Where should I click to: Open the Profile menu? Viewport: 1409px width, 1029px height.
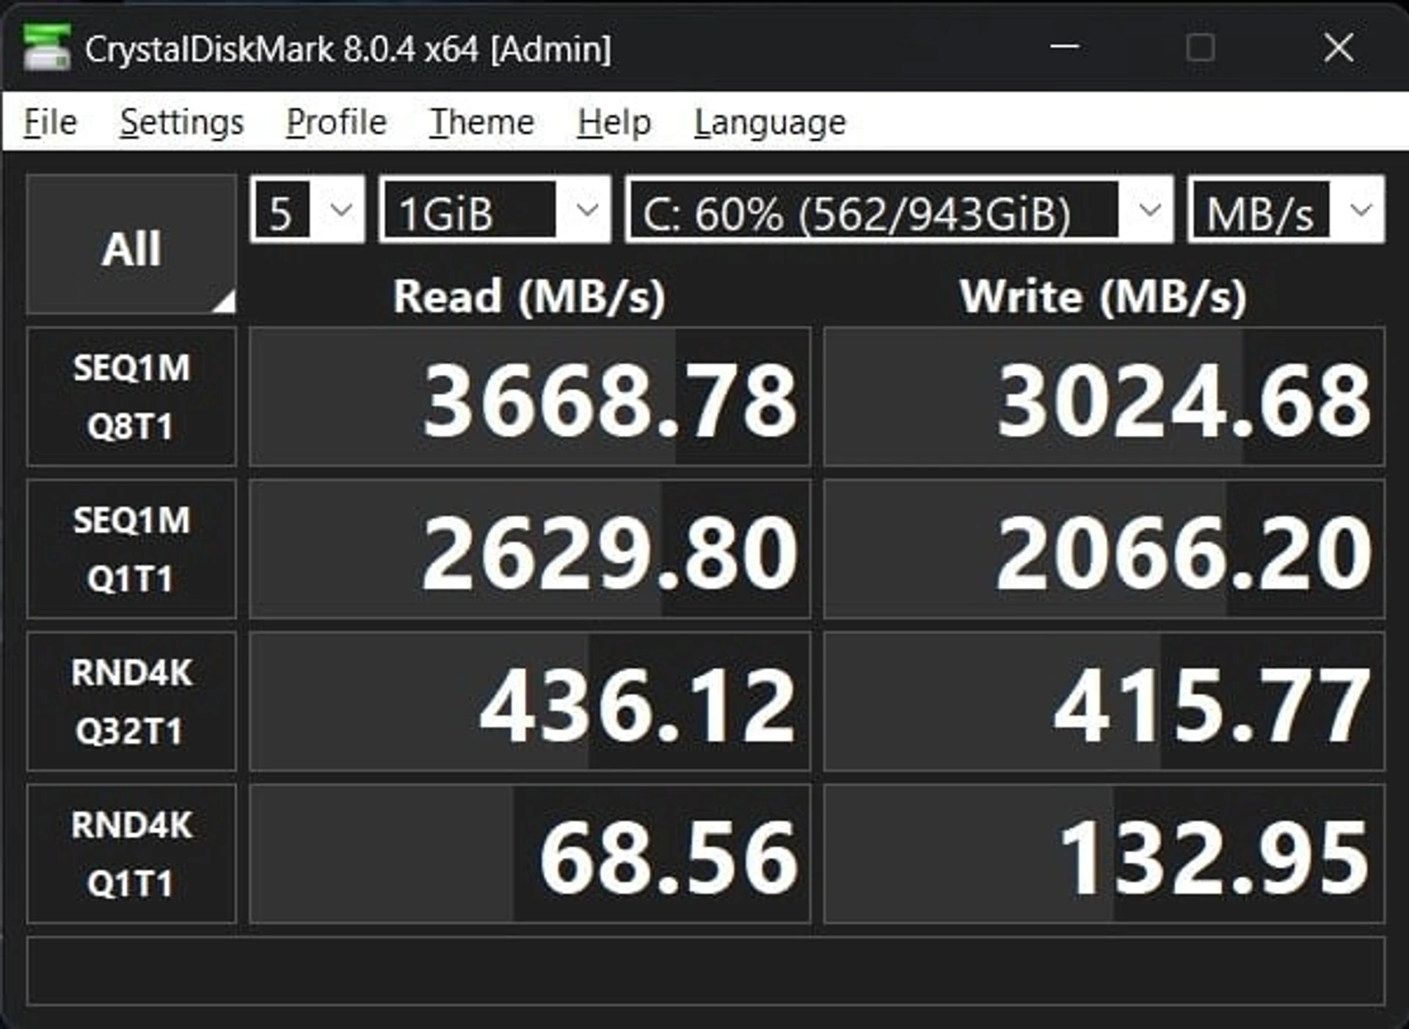(336, 122)
